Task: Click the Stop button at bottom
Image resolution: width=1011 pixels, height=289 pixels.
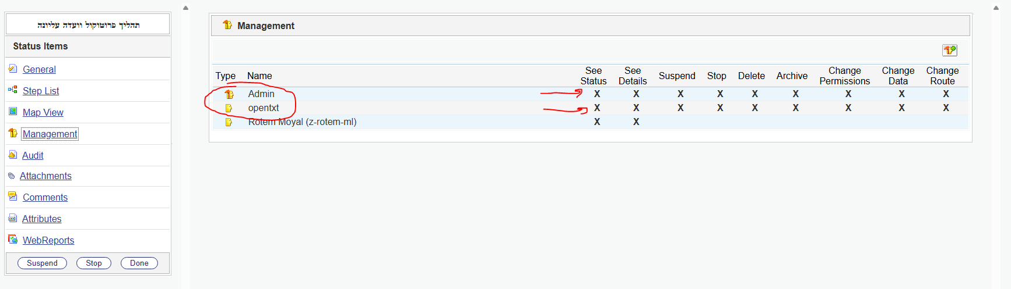Action: pos(94,263)
